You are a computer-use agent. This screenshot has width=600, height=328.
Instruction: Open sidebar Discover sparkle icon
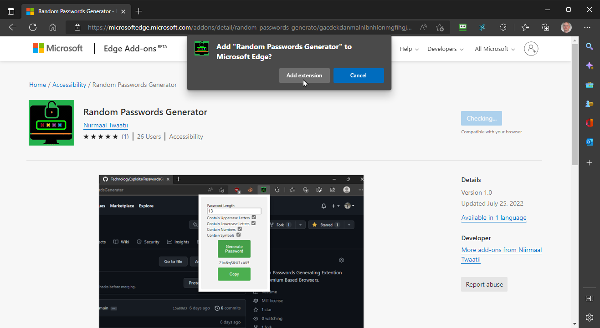coord(589,66)
